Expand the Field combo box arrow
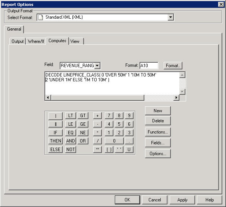The image size is (226, 207). click(97, 66)
